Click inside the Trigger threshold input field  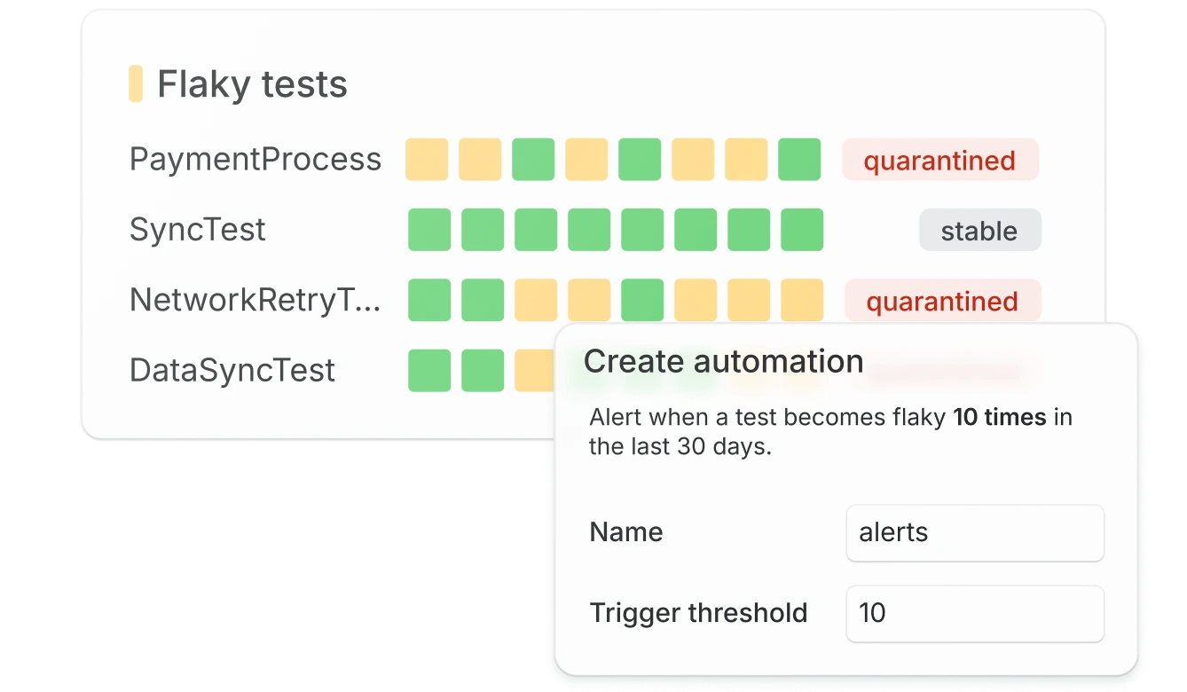click(974, 613)
